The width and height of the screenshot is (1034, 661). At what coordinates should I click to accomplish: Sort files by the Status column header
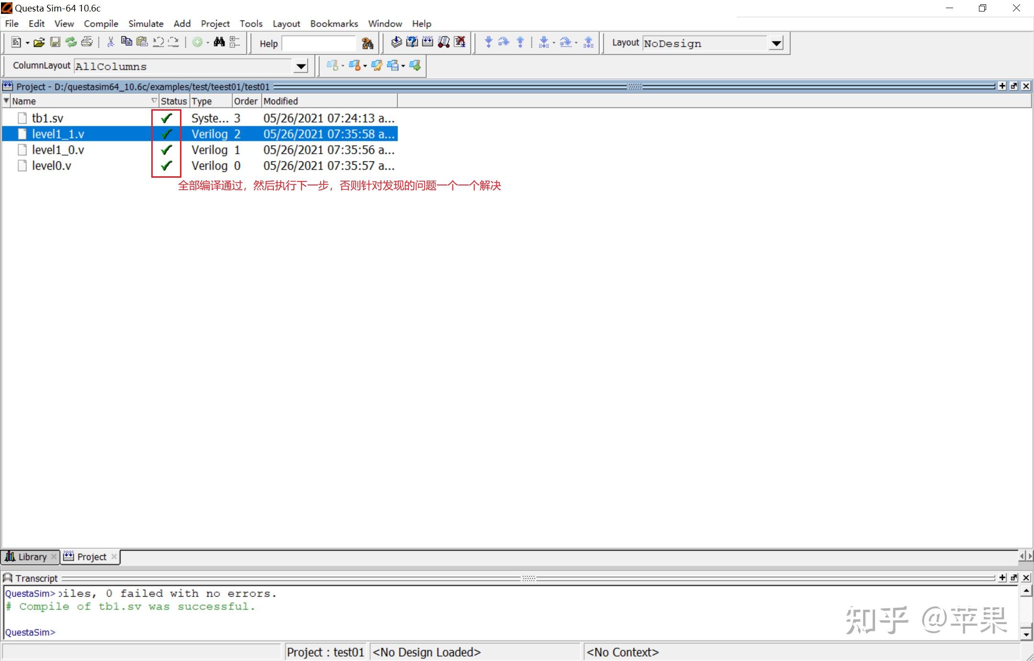(173, 101)
